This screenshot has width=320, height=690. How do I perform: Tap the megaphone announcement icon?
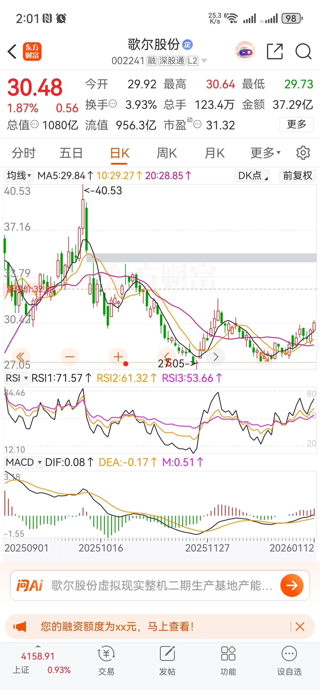point(20,627)
